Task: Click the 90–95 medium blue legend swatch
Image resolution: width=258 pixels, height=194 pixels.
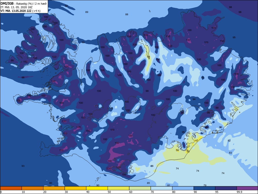Action: tap(205, 188)
